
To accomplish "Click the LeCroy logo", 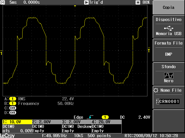I will tap(7, 136).
